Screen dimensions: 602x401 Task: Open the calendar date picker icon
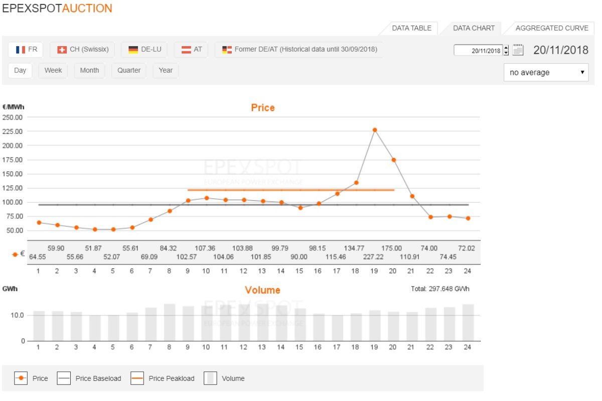(x=518, y=50)
